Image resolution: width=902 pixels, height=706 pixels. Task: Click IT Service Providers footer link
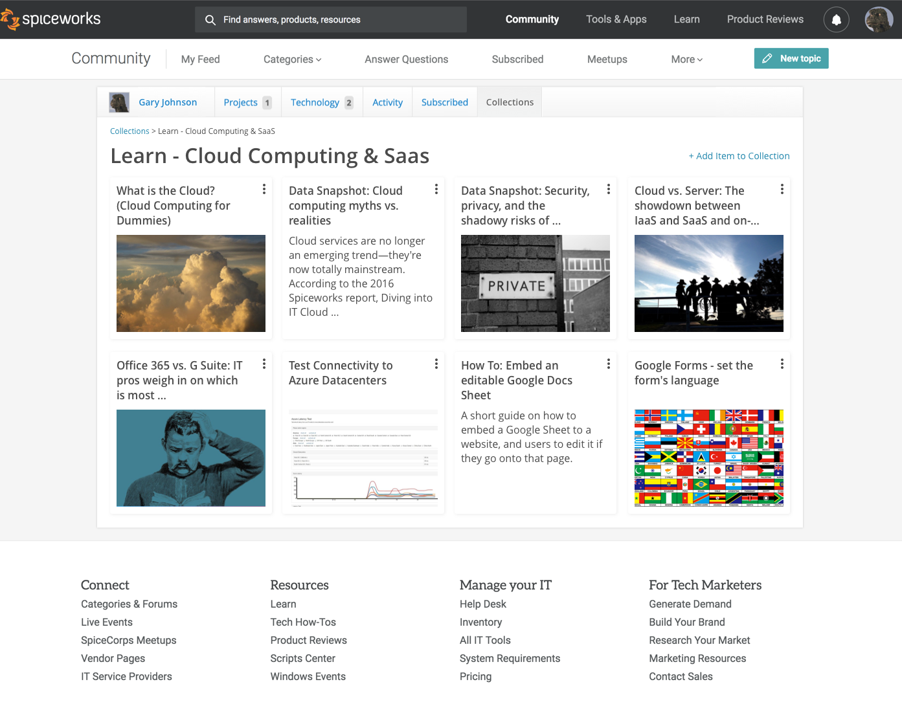pos(126,676)
